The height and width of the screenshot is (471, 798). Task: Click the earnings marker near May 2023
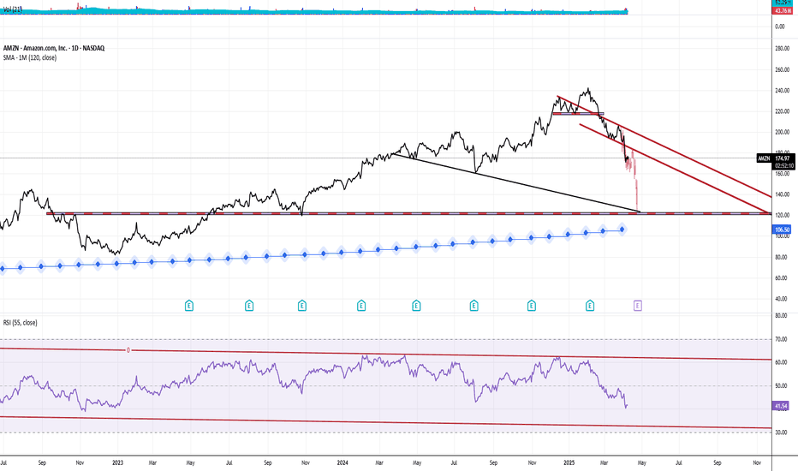pos(189,306)
